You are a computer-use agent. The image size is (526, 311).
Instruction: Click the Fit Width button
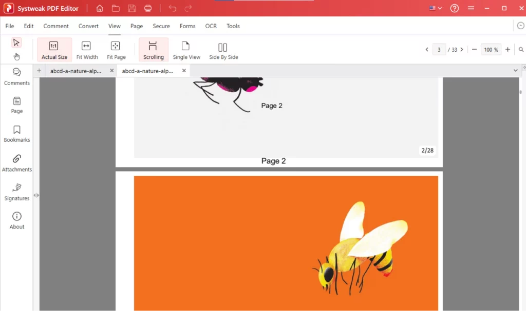coord(87,50)
